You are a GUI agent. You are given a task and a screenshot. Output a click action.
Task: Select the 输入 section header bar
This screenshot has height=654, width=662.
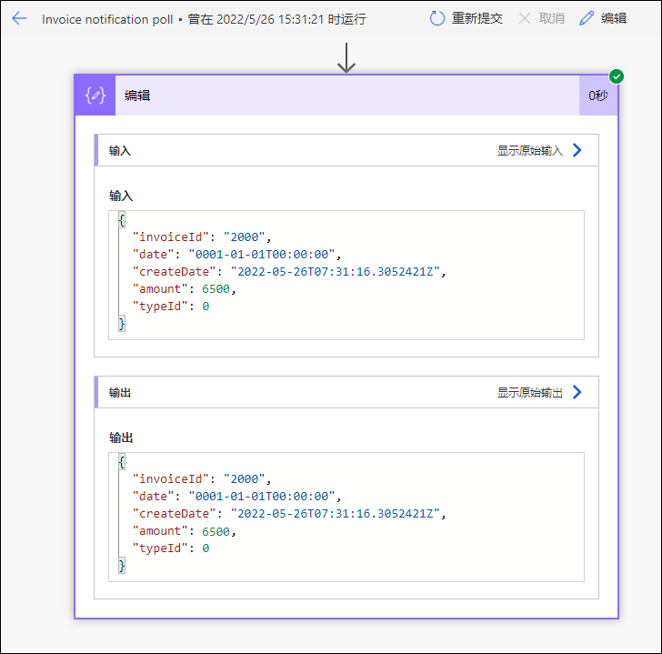[x=346, y=150]
